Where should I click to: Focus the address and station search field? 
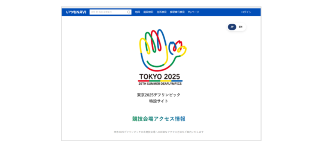pyautogui.click(x=110, y=12)
